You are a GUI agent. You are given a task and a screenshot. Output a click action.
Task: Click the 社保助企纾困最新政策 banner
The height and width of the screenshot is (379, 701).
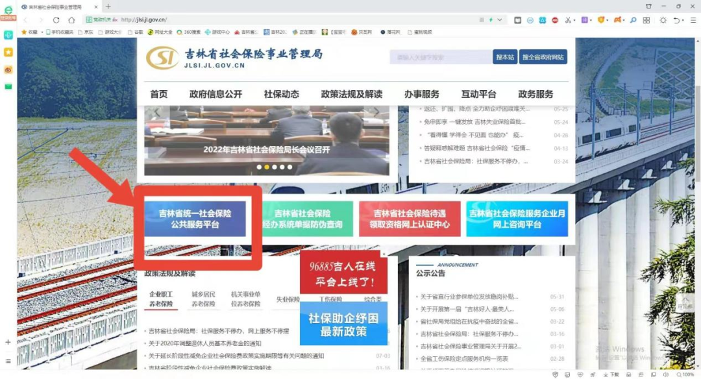[343, 324]
